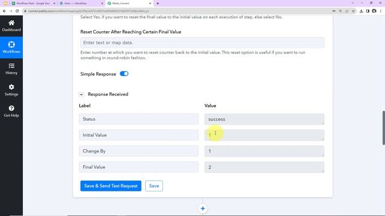Screen dimensions: 385x216
Task: Click the password key icon in address bar
Action: click(x=334, y=11)
